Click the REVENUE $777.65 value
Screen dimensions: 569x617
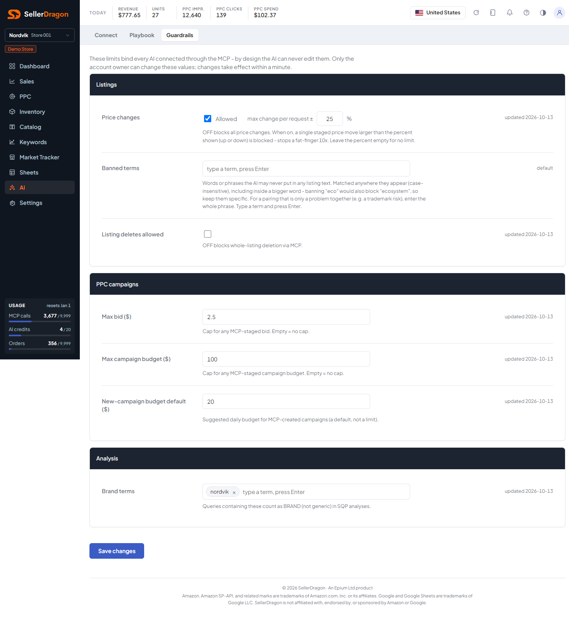click(x=129, y=15)
